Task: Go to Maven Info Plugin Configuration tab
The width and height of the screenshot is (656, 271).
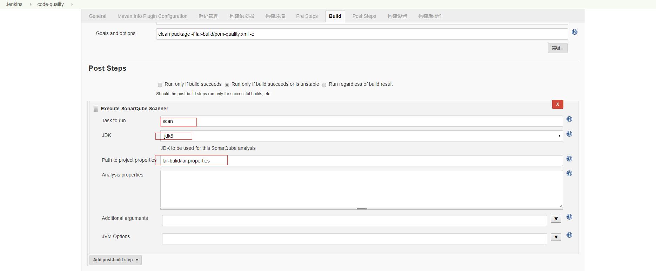Action: coord(152,16)
